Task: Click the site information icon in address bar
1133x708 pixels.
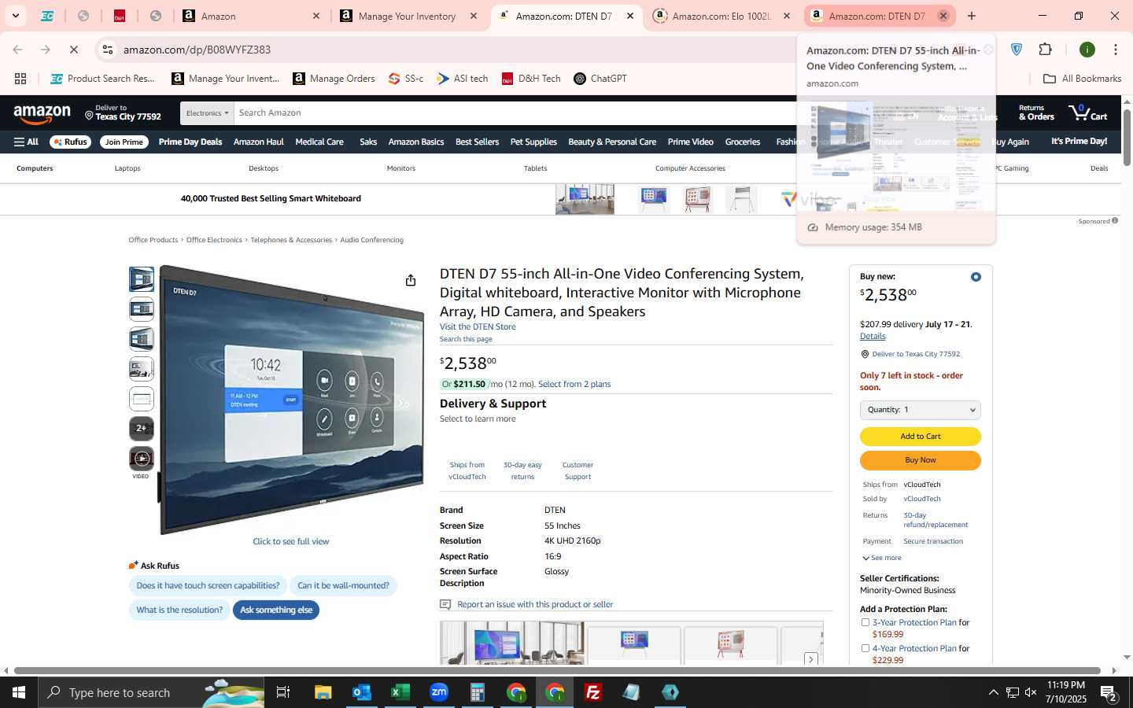Action: click(x=108, y=50)
